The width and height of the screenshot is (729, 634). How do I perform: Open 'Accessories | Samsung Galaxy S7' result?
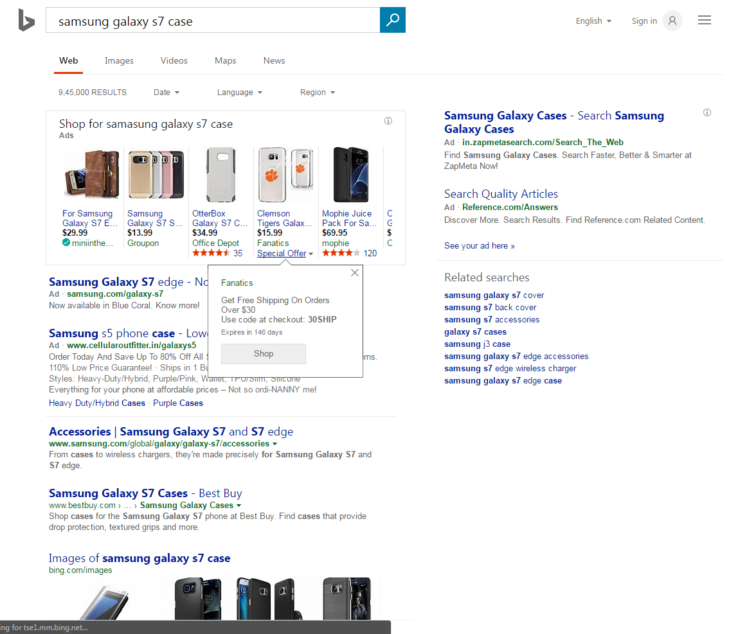[x=171, y=432]
